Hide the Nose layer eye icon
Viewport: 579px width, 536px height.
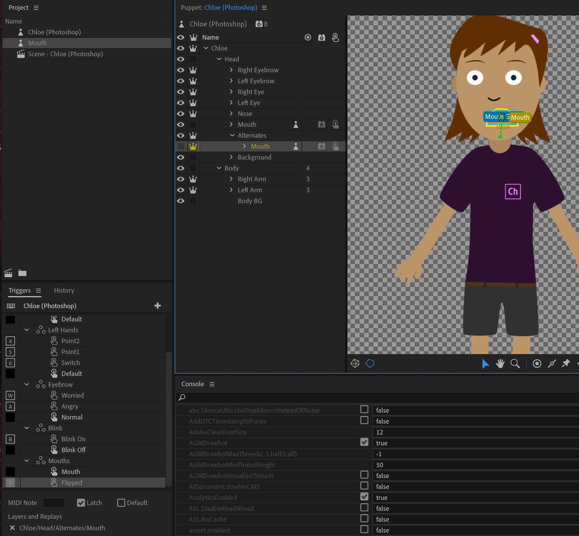(181, 114)
